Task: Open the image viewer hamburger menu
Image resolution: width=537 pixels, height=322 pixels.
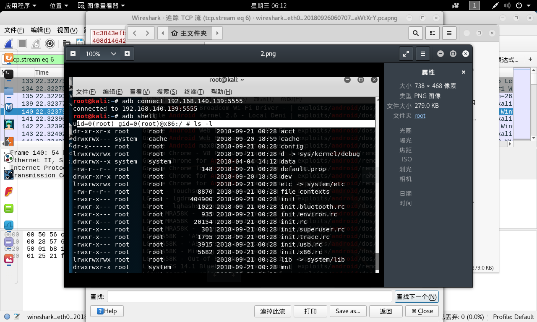Action: [423, 54]
